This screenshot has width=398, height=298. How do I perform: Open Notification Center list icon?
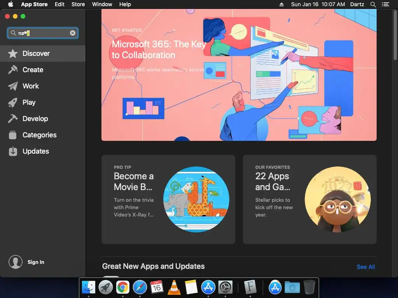tap(385, 4)
